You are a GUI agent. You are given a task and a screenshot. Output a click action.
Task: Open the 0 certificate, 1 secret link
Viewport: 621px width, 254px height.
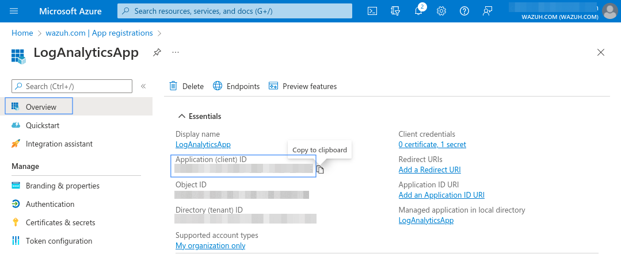pos(432,144)
